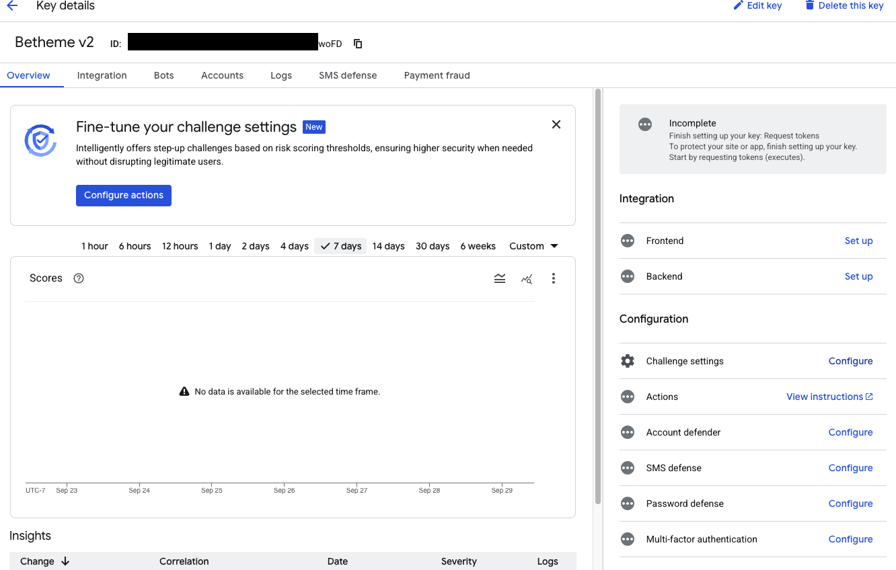The width and height of the screenshot is (896, 570).
Task: Choose the 1 hour time range
Action: [x=95, y=246]
